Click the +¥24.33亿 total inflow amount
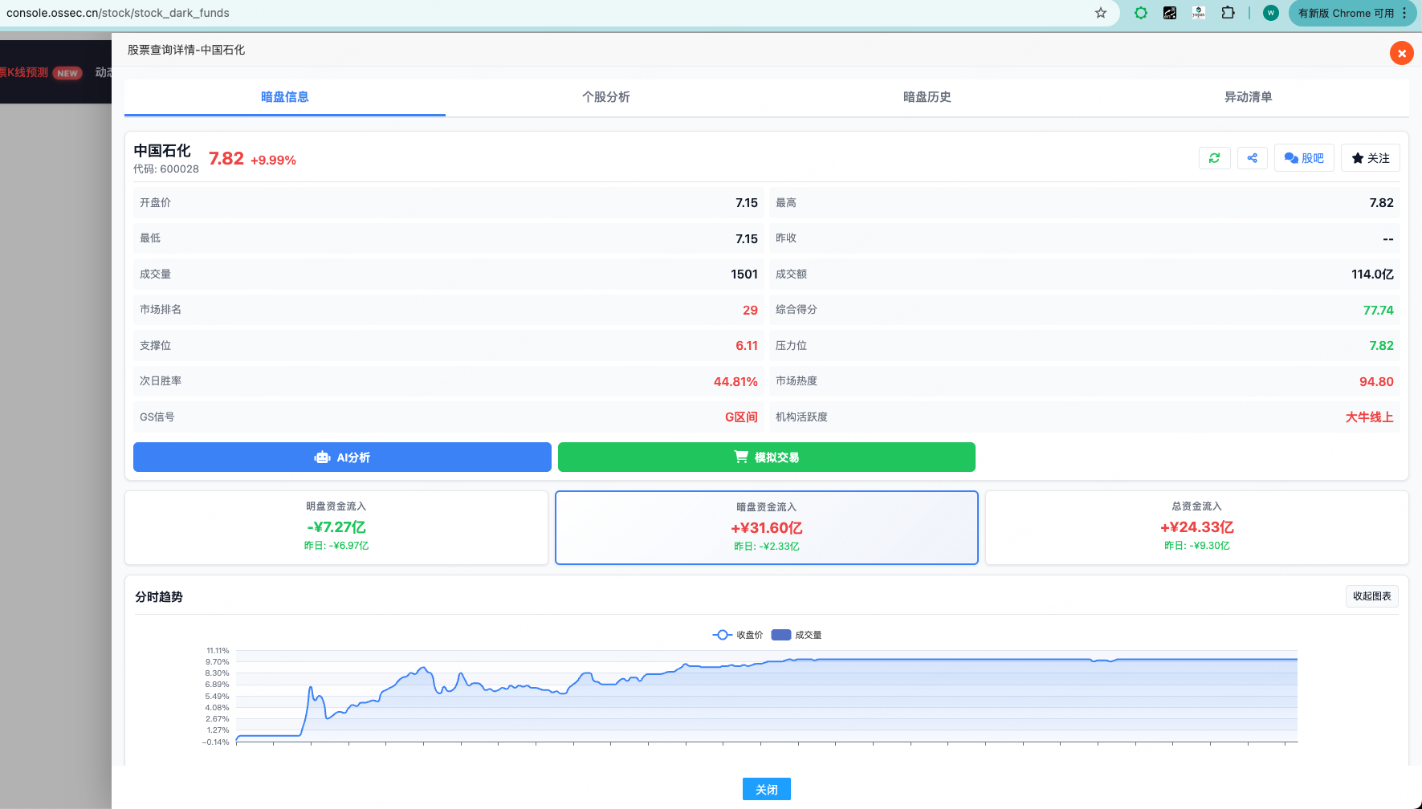 pyautogui.click(x=1197, y=527)
